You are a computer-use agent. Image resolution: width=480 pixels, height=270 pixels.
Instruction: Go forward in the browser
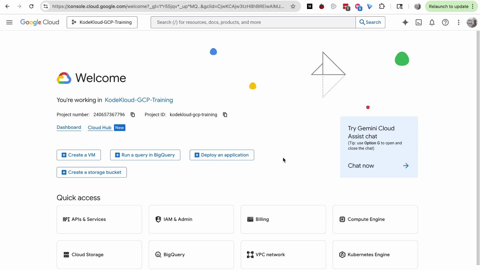(19, 6)
